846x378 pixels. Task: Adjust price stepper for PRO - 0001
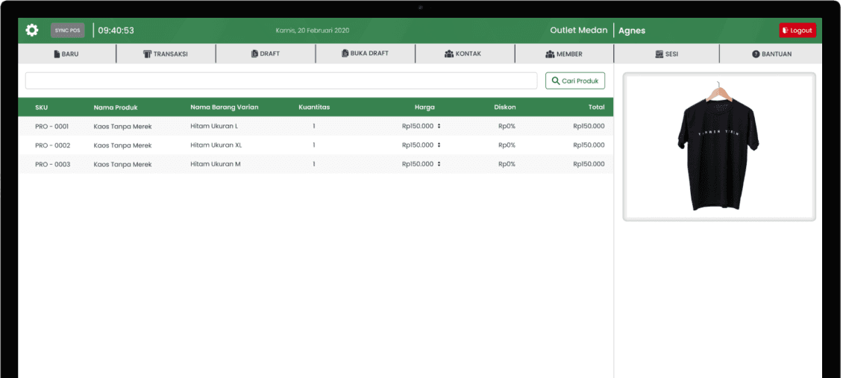(439, 126)
